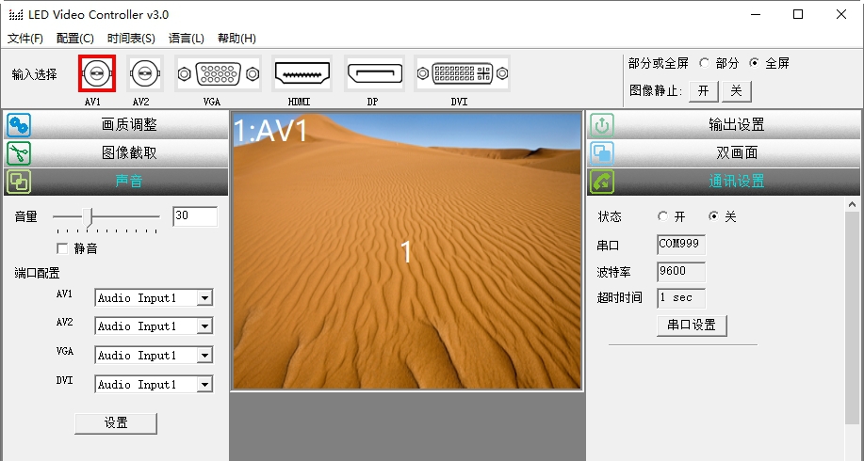
Task: Collapse the 声音 section header
Action: [116, 182]
